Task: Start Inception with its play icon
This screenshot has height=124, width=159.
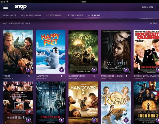Action: click(x=62, y=120)
